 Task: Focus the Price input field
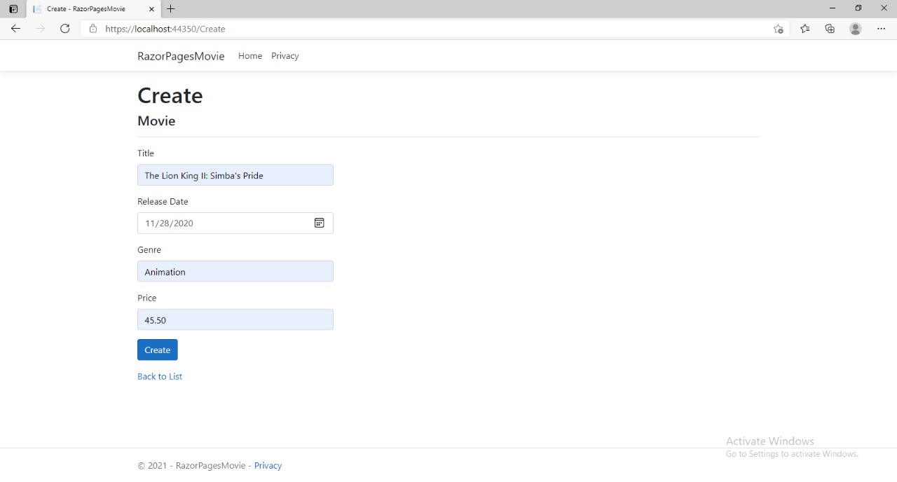[235, 320]
